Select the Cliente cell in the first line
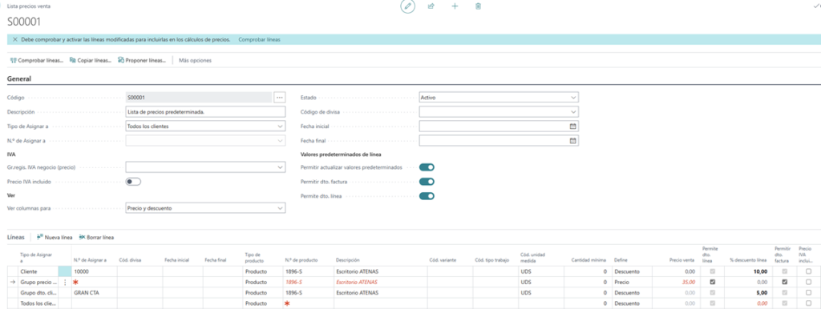 (x=38, y=271)
